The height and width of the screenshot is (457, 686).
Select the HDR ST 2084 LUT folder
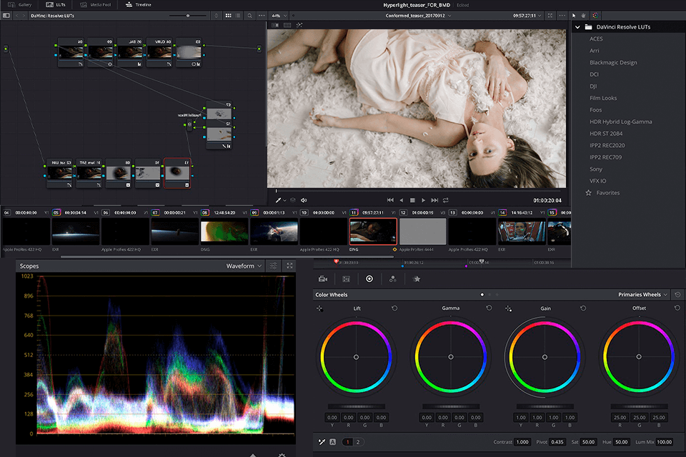point(605,134)
